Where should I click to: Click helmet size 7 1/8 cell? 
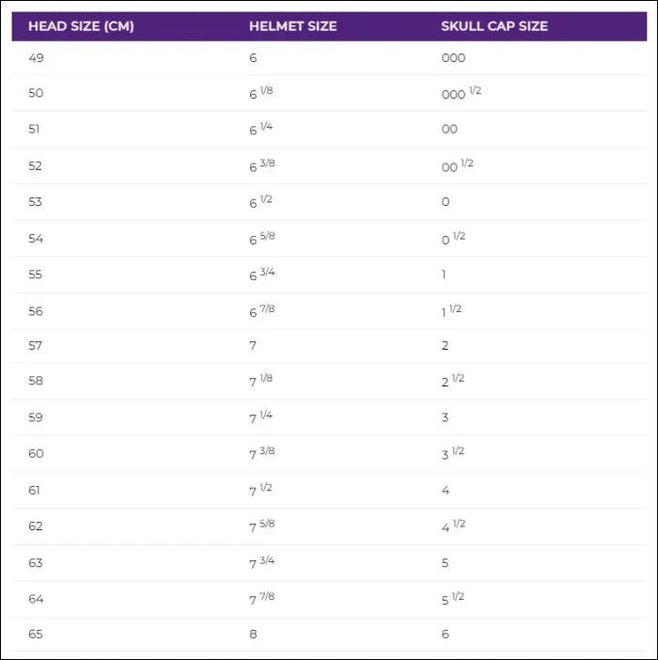(x=262, y=382)
